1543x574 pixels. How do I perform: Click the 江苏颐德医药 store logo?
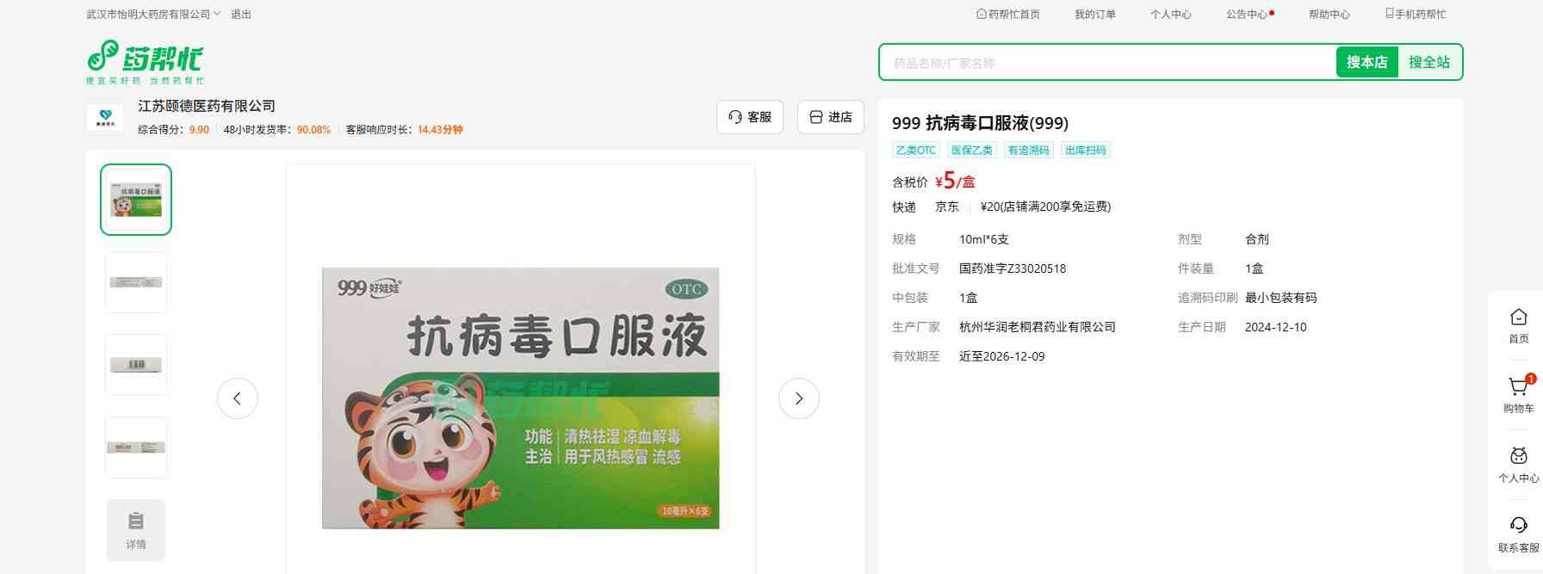105,118
